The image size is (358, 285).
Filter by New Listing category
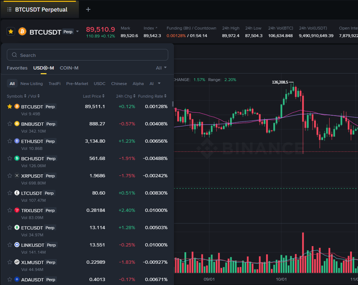tap(31, 84)
